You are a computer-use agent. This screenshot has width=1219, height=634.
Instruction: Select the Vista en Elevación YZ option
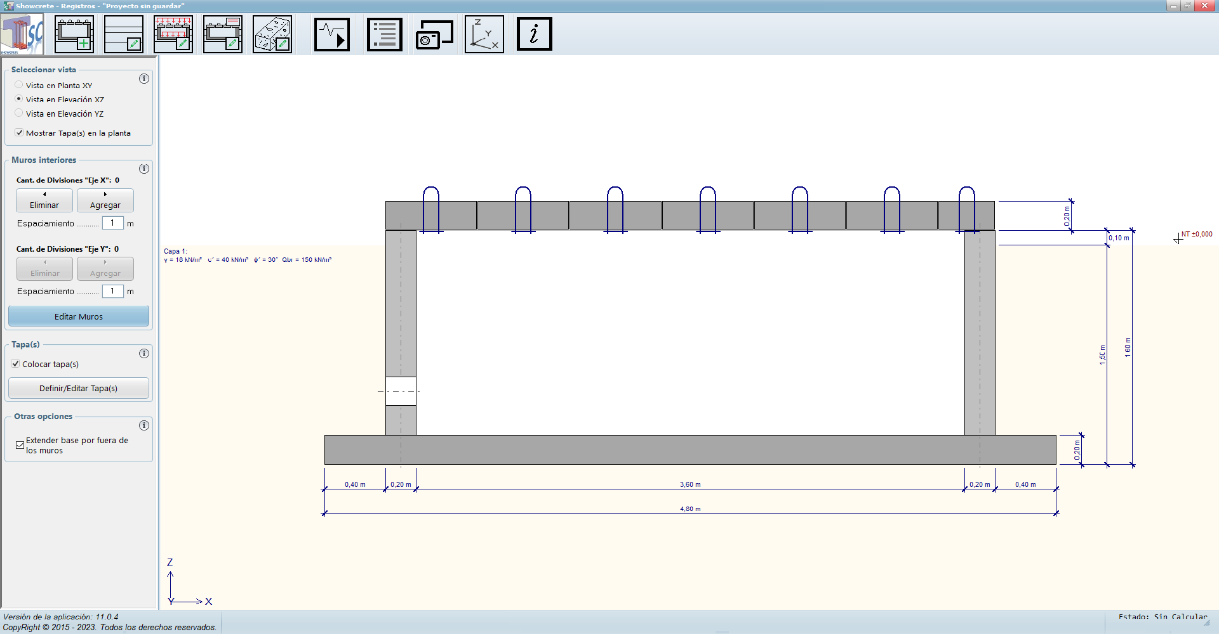pyautogui.click(x=19, y=113)
